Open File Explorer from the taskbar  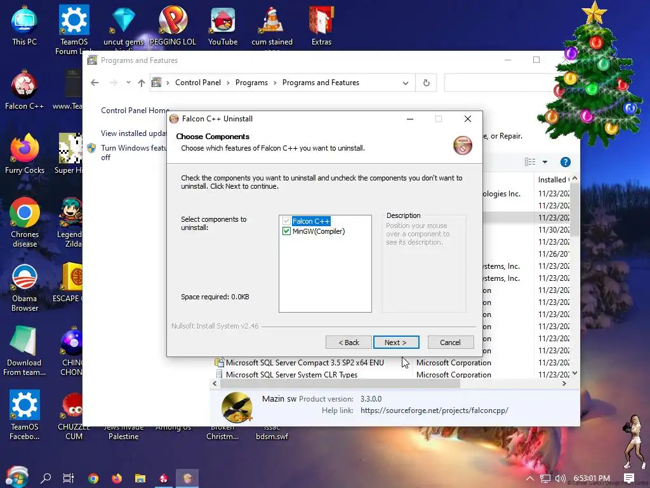(x=140, y=478)
